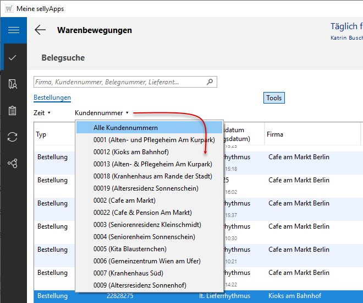The image size is (363, 303).
Task: Focus the Firma, Kundennummer search field
Action: [118, 82]
